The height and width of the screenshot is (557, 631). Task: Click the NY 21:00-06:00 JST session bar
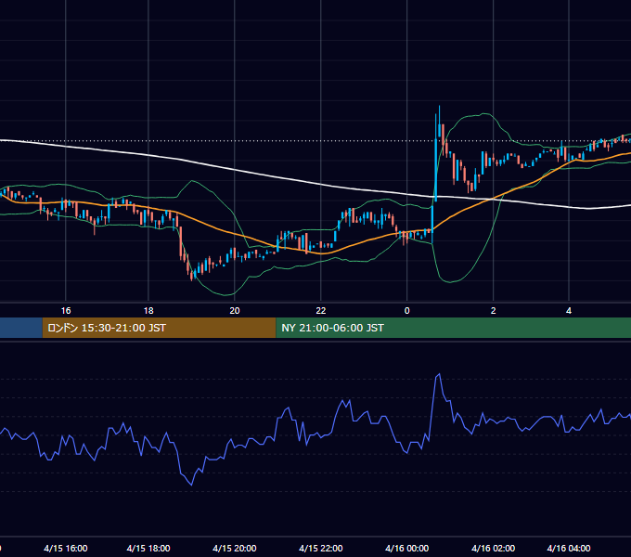453,328
